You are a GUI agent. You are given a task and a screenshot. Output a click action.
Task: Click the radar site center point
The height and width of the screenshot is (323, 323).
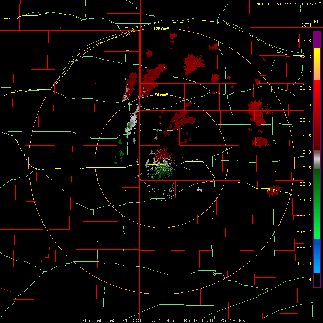tap(161, 162)
